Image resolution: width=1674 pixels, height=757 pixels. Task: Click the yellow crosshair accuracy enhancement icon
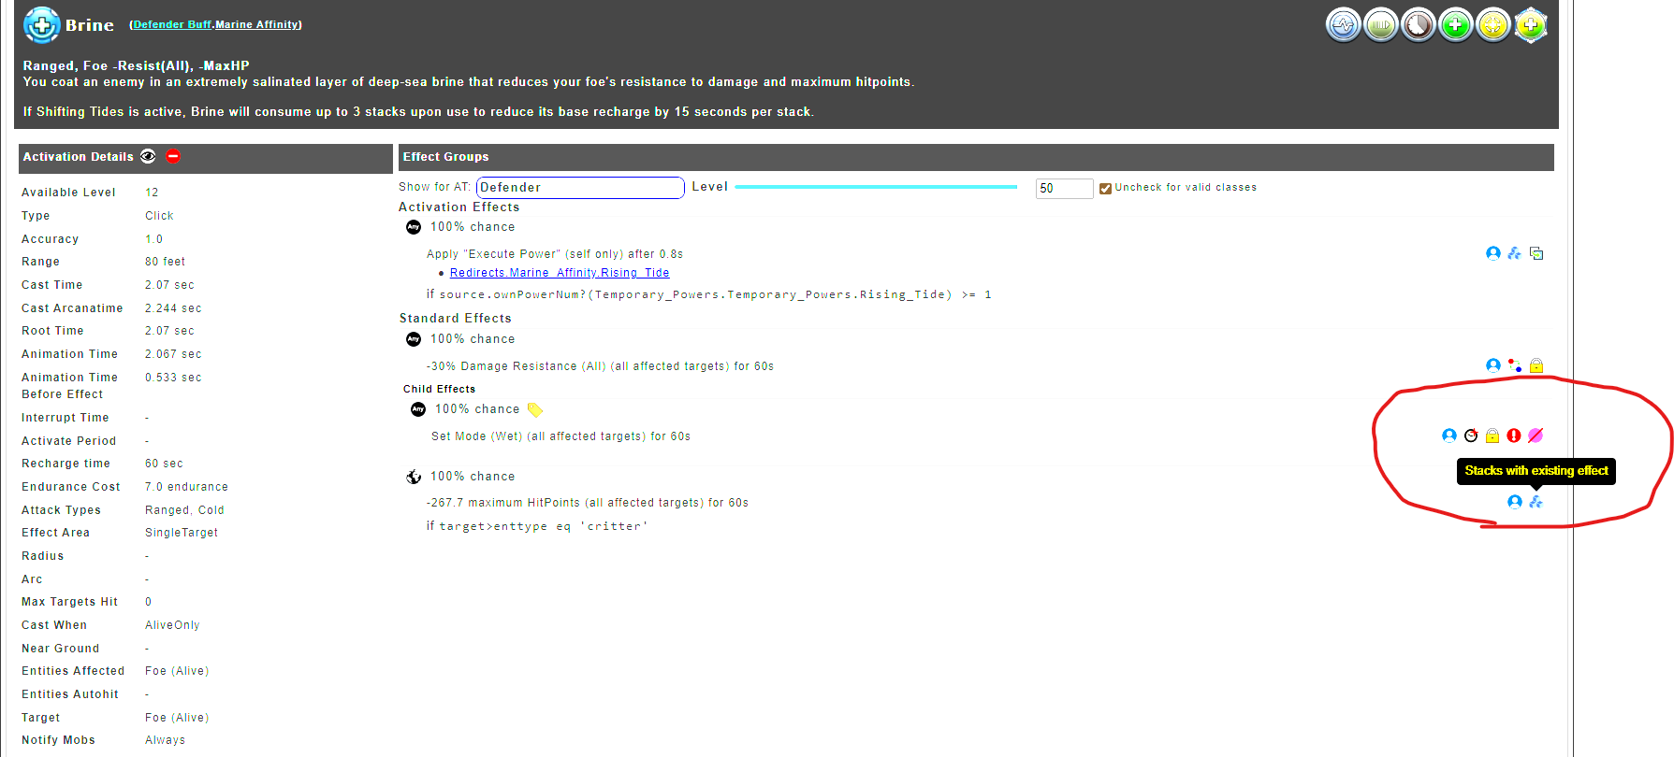1493,25
